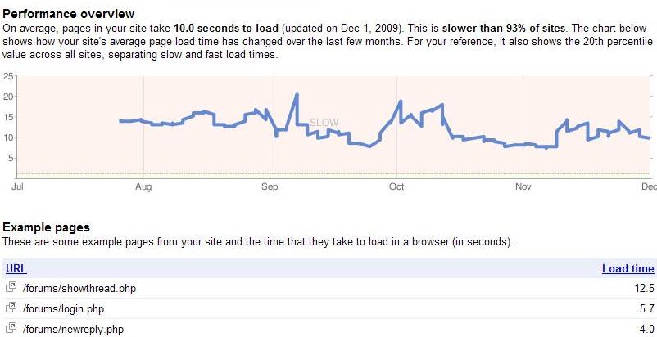Open external link icon beside /forums/showthread.php
657x337 pixels.
pyautogui.click(x=11, y=288)
